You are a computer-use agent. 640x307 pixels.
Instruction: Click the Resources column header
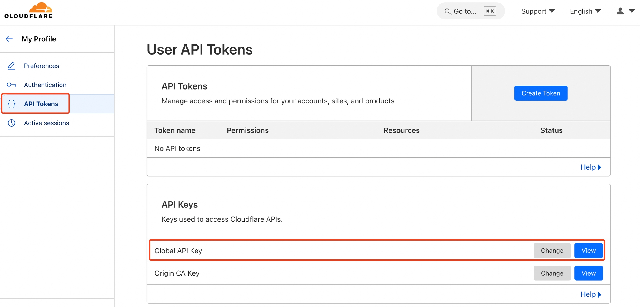[402, 130]
